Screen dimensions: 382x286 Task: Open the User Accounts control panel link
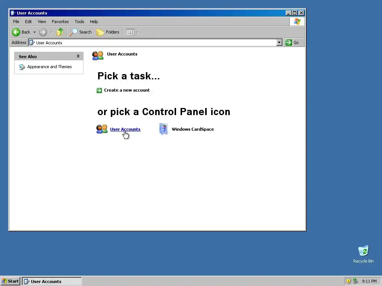[x=125, y=129]
